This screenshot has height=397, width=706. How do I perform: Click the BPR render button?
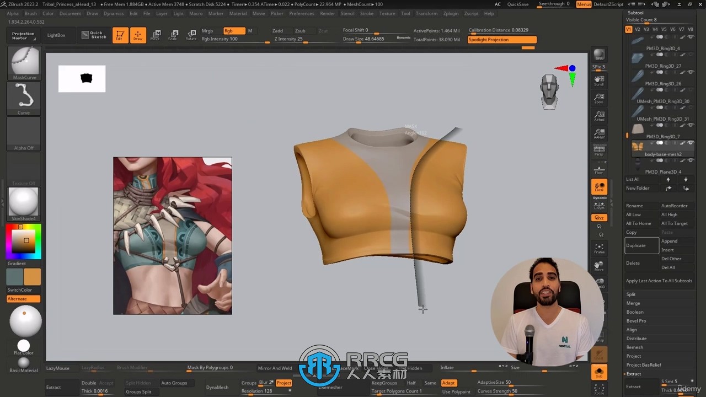(x=599, y=55)
